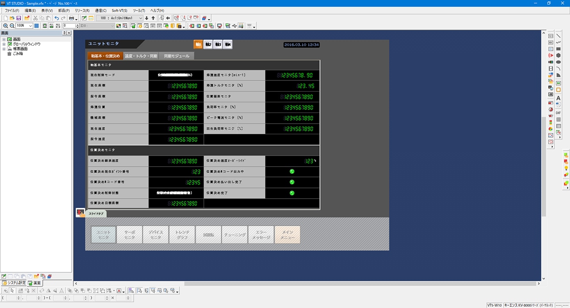Image resolution: width=570 pixels, height=308 pixels.
Task: Click the Save icon in the toolbar
Action: click(x=19, y=18)
